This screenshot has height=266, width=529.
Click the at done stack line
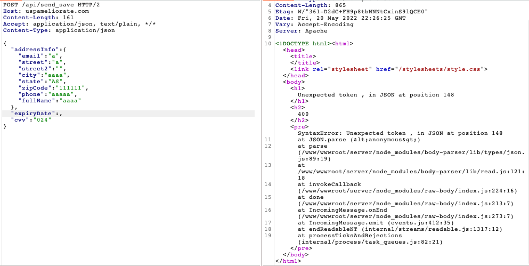click(311, 197)
